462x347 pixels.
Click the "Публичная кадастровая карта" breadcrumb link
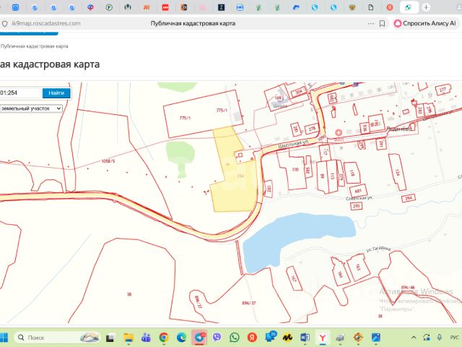pyautogui.click(x=35, y=46)
